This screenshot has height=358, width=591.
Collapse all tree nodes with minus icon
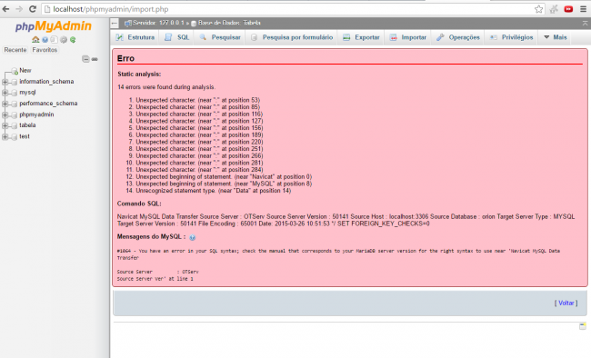pyautogui.click(x=86, y=59)
